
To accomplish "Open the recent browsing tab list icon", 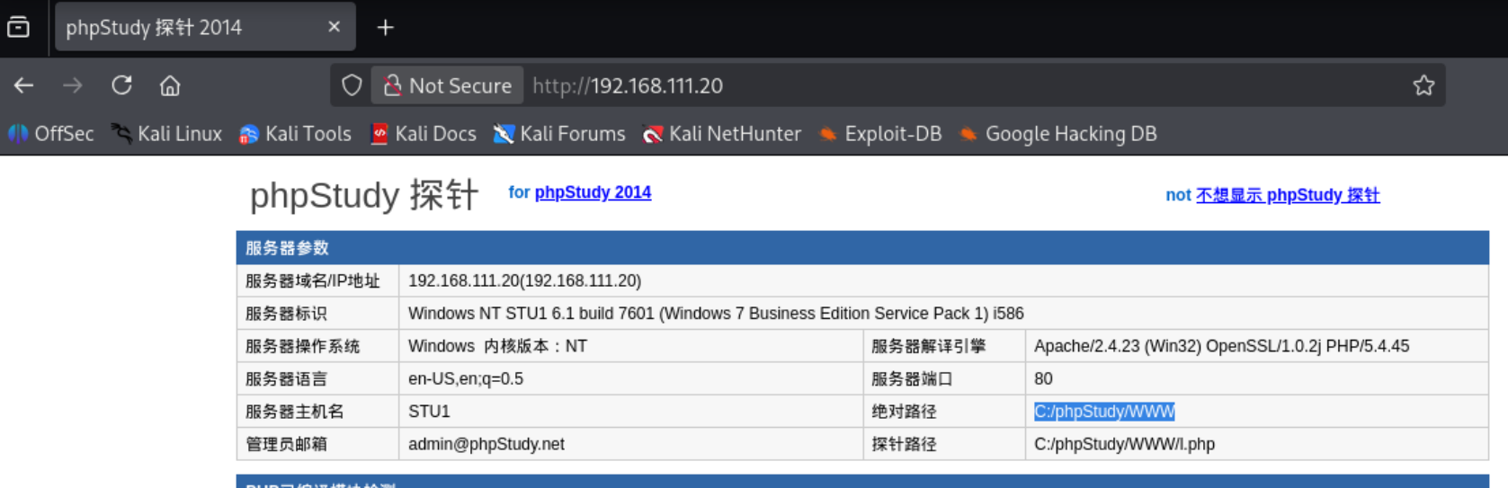I will [18, 28].
